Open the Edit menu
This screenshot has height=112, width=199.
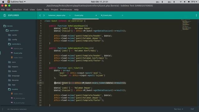(x=8, y=10)
